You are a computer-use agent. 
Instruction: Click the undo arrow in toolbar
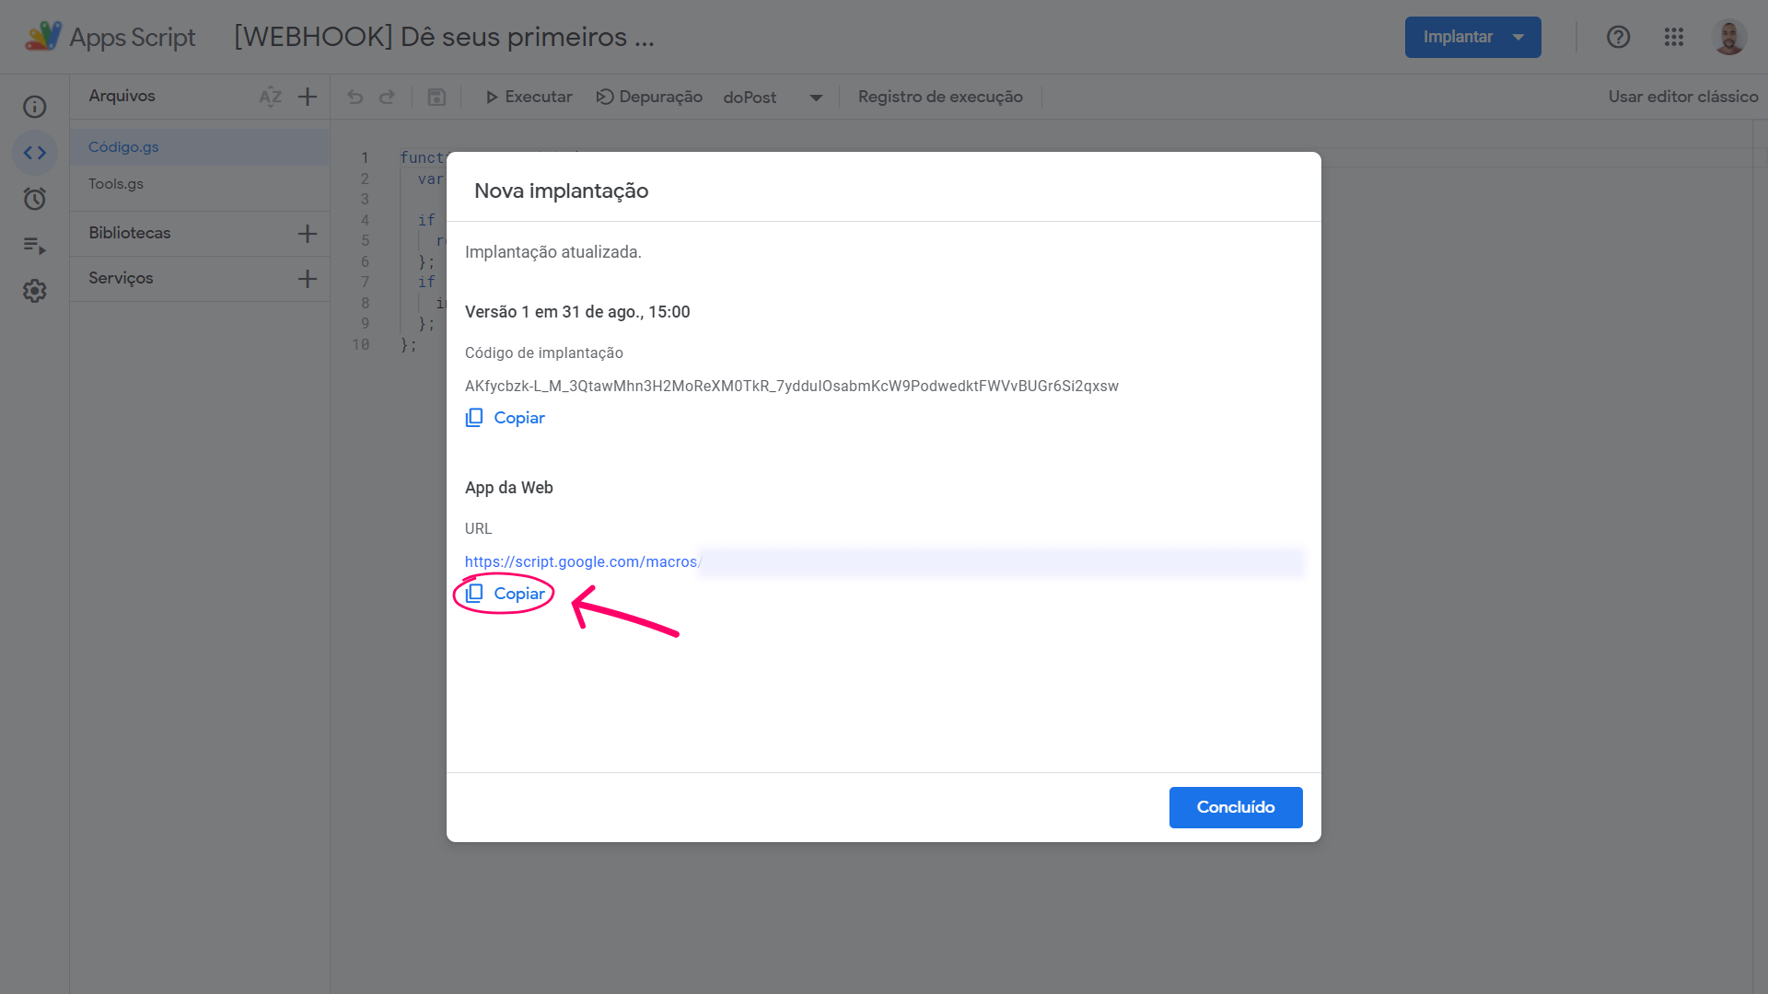pyautogui.click(x=355, y=97)
